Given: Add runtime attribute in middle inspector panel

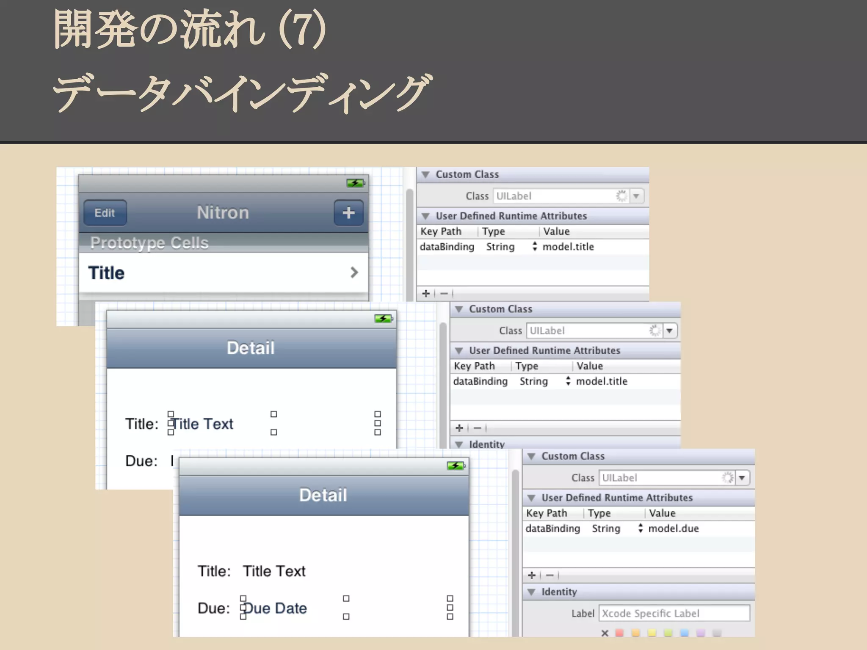Looking at the screenshot, I should click(459, 428).
